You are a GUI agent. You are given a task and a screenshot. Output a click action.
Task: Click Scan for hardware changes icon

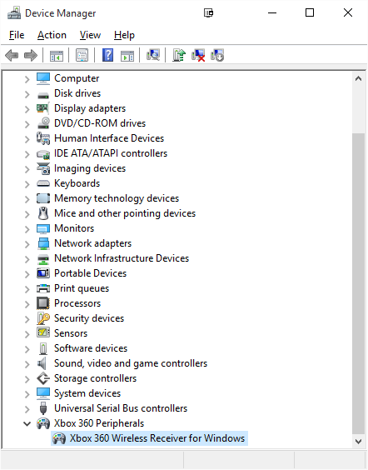pos(153,55)
